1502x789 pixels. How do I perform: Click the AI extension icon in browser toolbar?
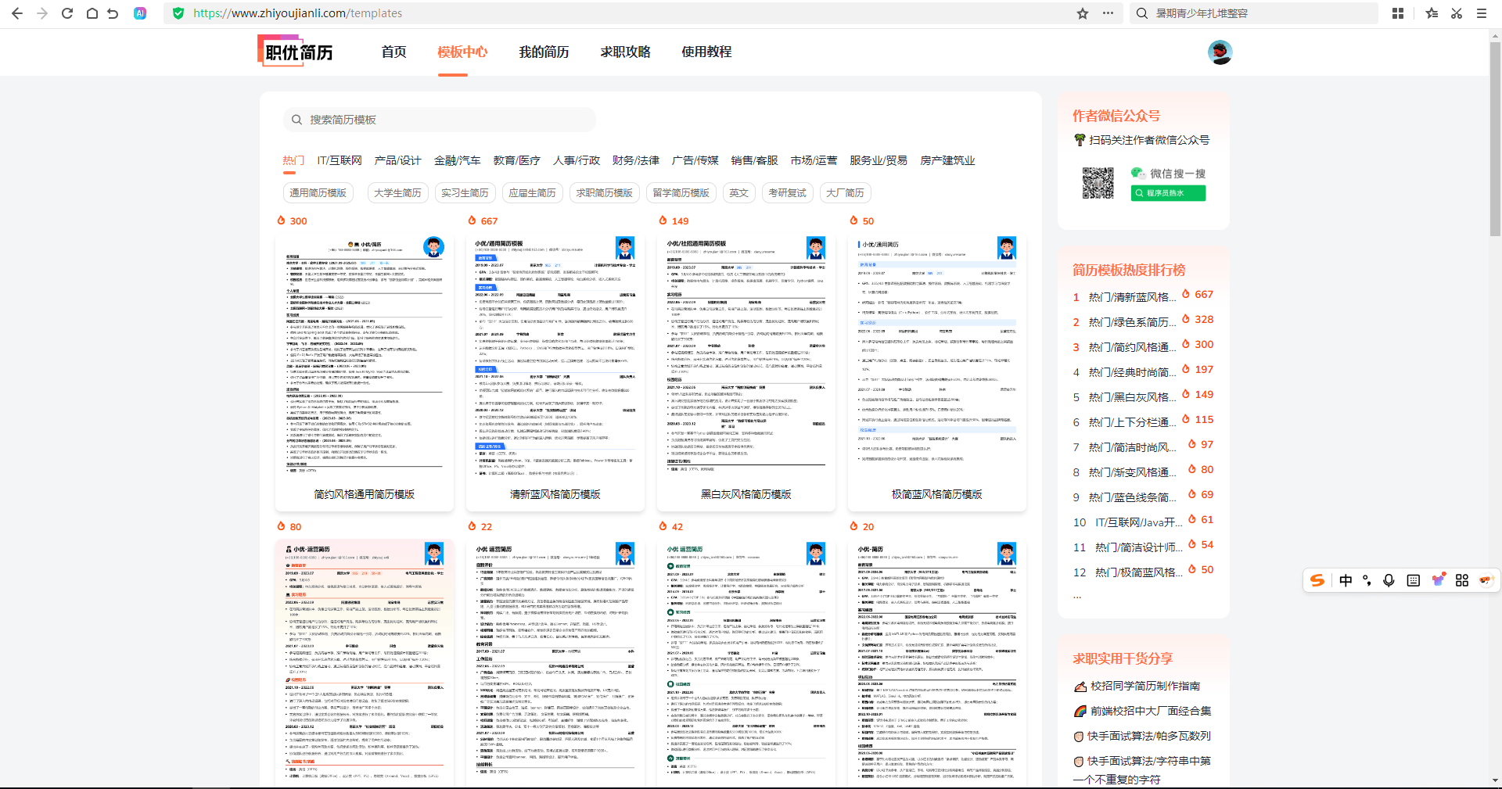click(141, 13)
